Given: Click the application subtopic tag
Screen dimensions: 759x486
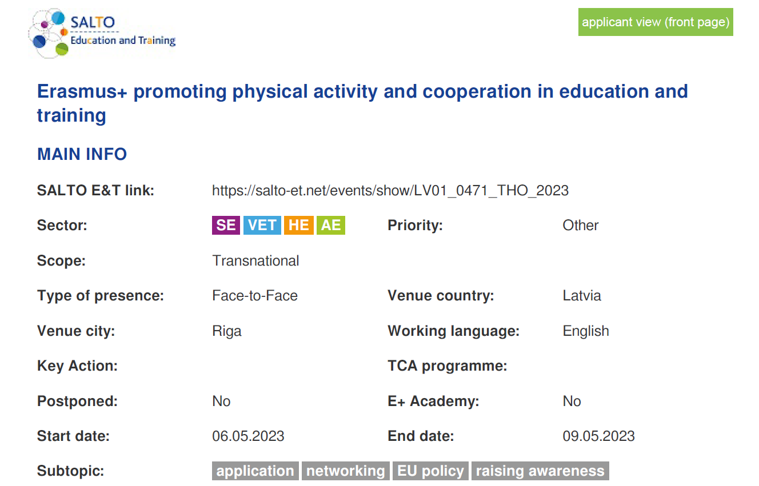Looking at the screenshot, I should point(255,471).
